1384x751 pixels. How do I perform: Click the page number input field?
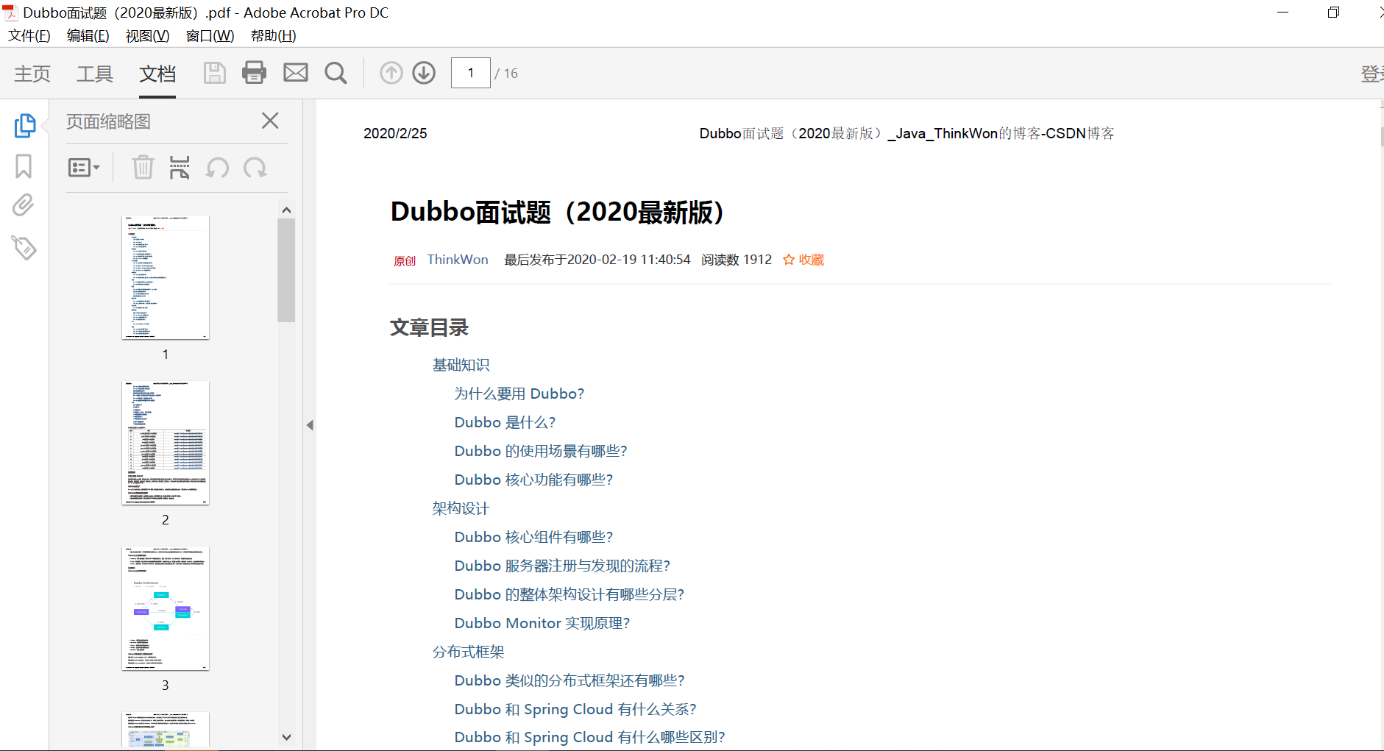tap(471, 73)
